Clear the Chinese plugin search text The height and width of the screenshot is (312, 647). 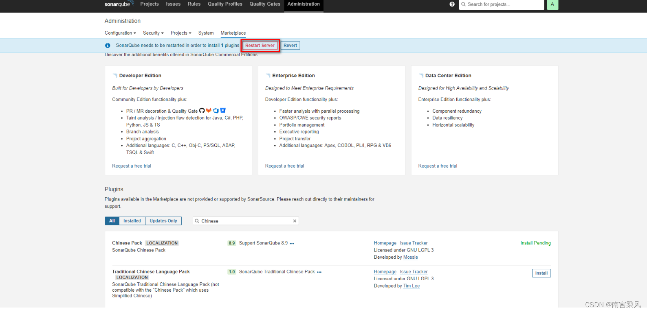pyautogui.click(x=295, y=221)
